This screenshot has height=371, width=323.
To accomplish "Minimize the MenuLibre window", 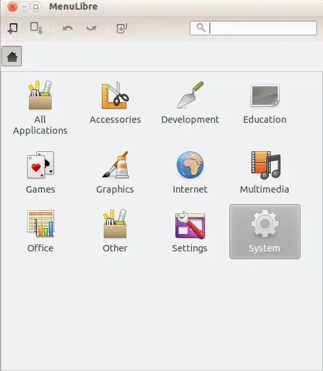I will tap(24, 7).
